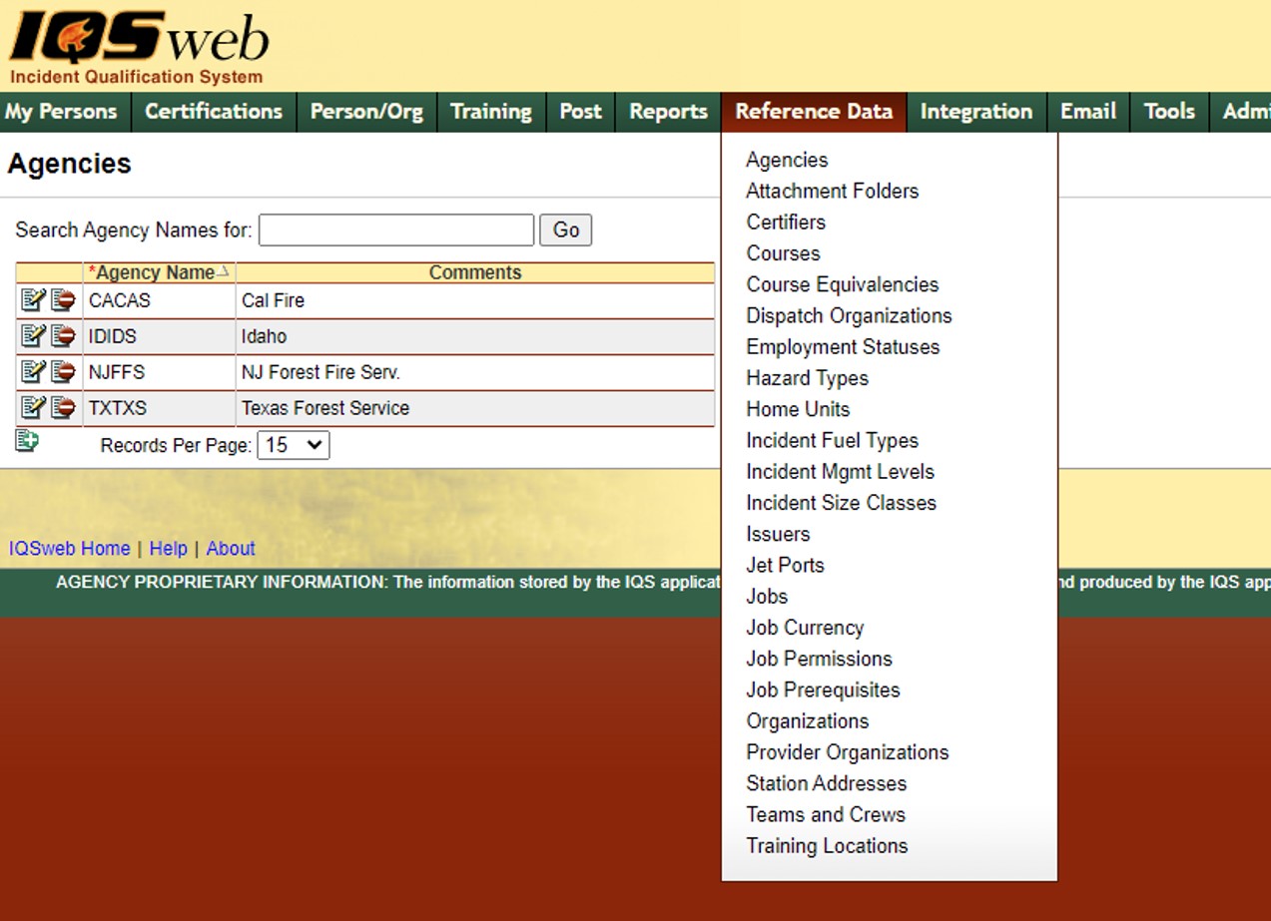Select Attachment Folders menu entry

(833, 191)
